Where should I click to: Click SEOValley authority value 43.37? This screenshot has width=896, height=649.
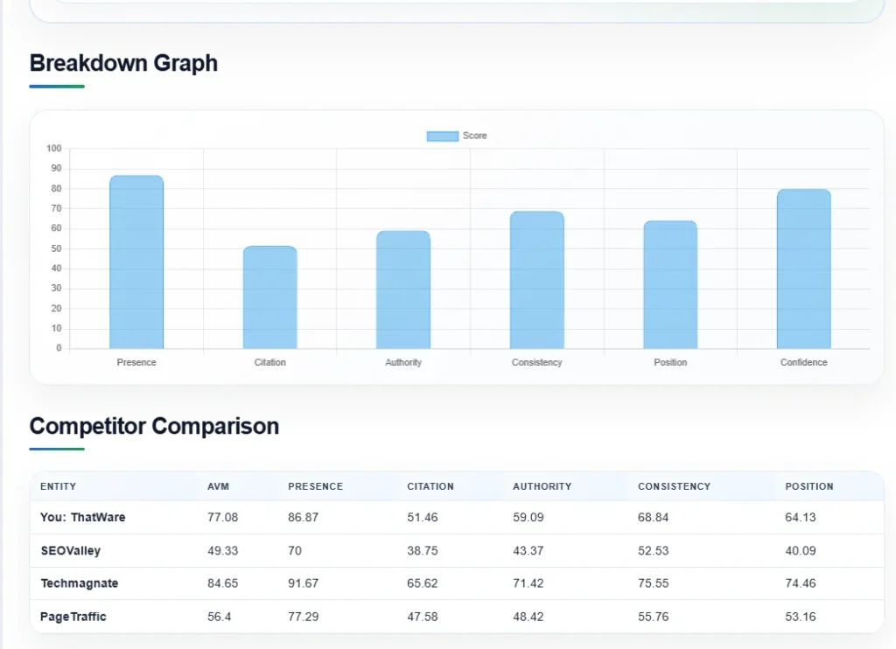[528, 551]
